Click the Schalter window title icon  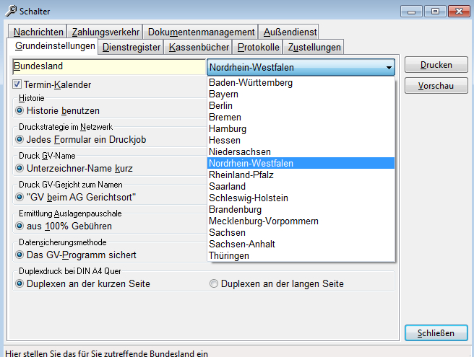(x=10, y=10)
